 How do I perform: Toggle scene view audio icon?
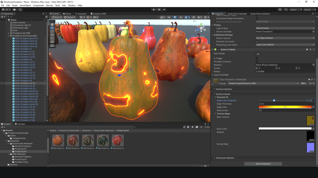coord(181,17)
